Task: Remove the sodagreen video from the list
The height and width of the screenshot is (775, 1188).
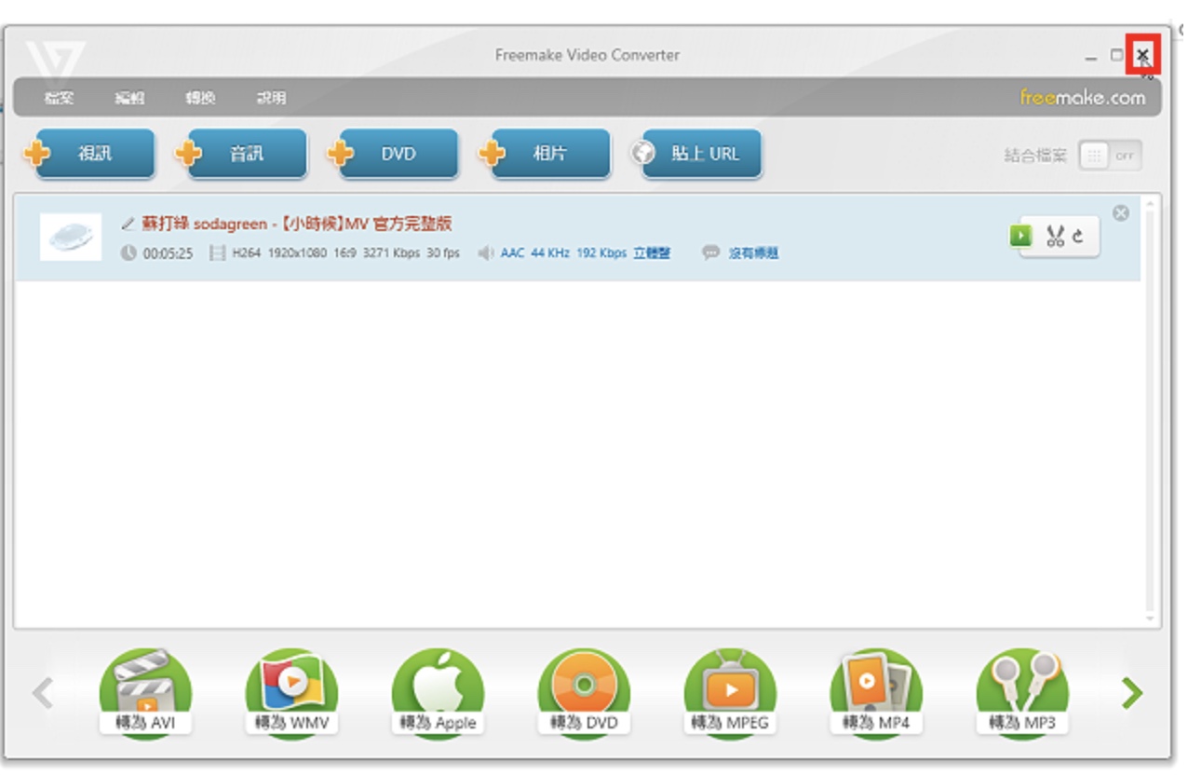Action: click(x=1121, y=213)
